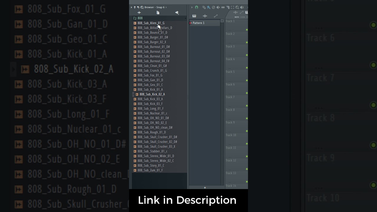
Task: Select the playlist Draw pencil tool
Action: [x=204, y=7]
